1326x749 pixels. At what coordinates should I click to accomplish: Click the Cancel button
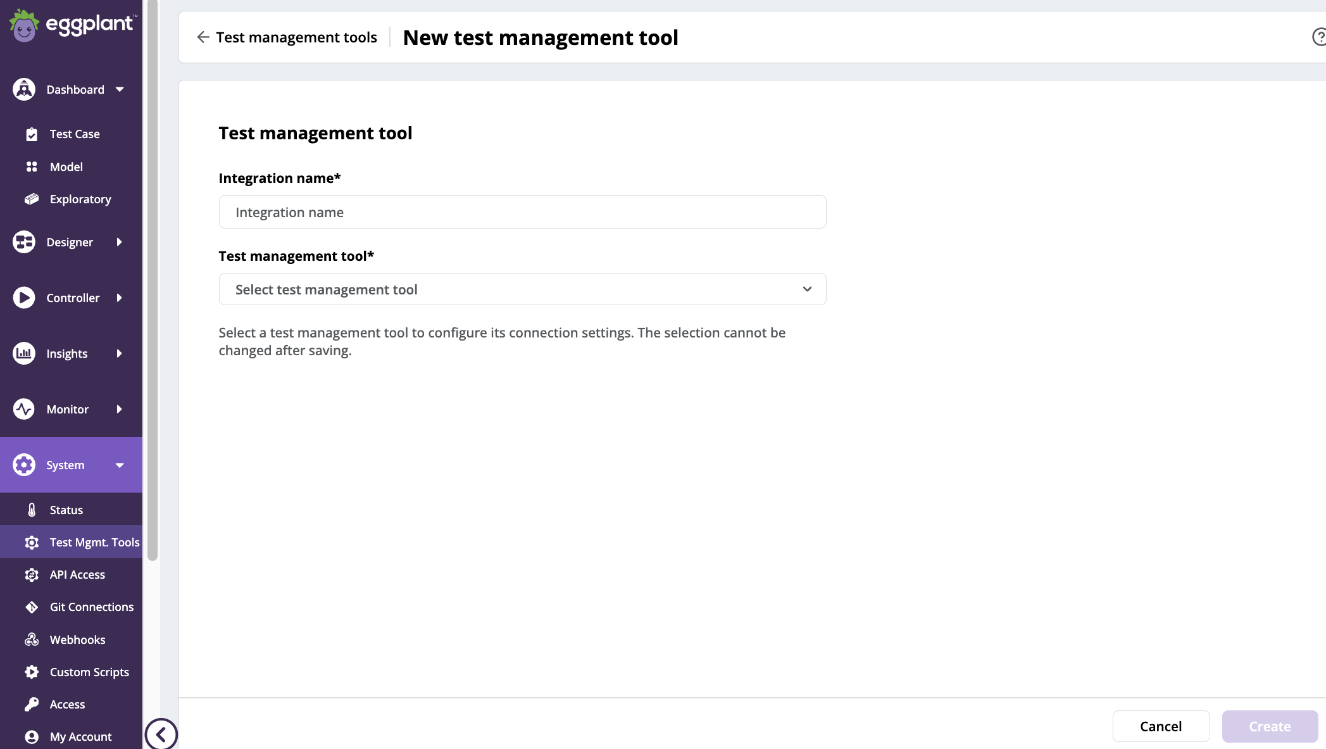pyautogui.click(x=1161, y=726)
